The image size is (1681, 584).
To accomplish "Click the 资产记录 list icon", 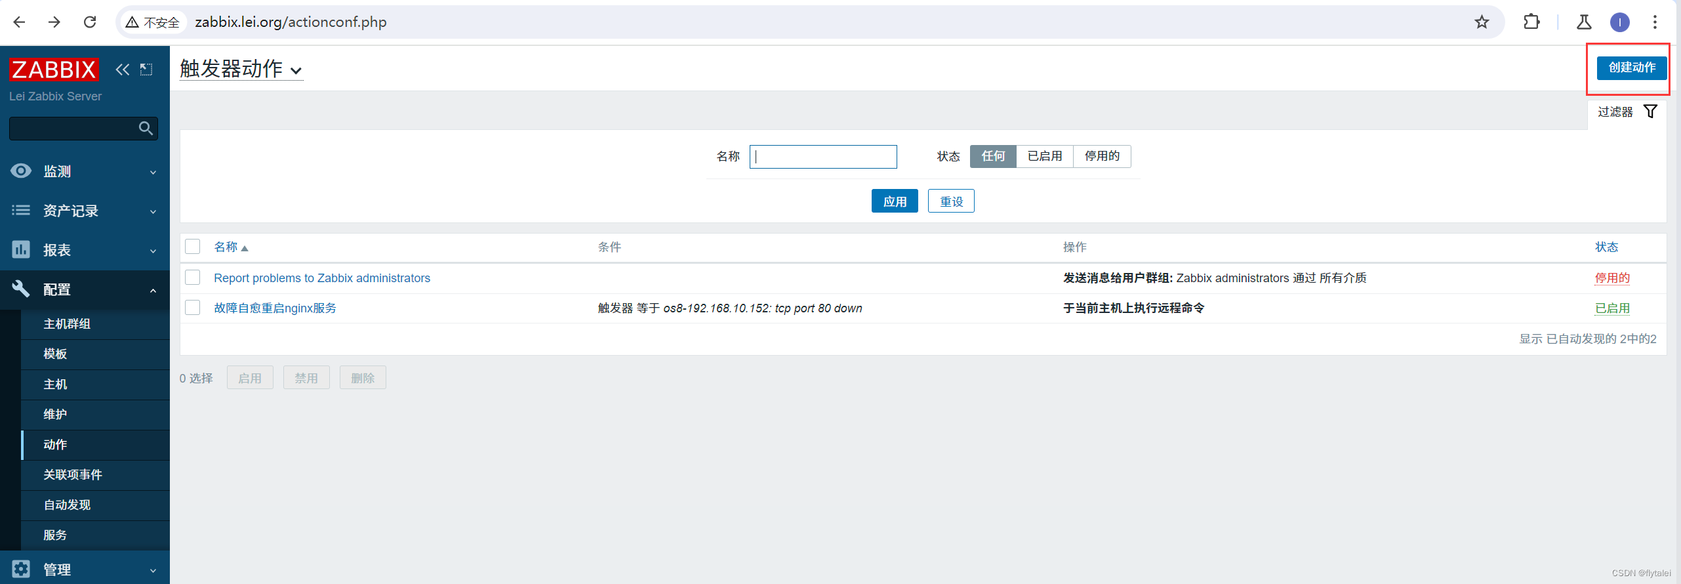I will pos(21,211).
